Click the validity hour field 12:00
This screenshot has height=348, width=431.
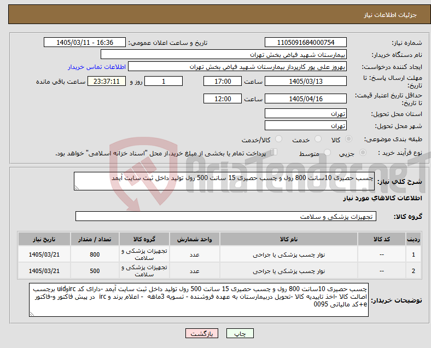click(223, 98)
